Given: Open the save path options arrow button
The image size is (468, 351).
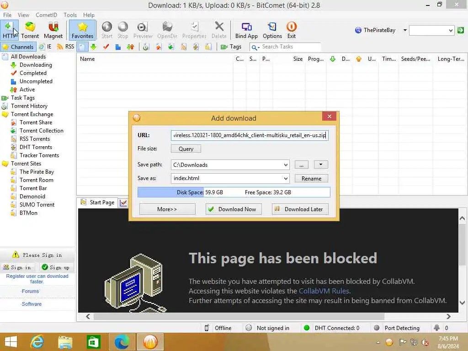Looking at the screenshot, I should [321, 165].
